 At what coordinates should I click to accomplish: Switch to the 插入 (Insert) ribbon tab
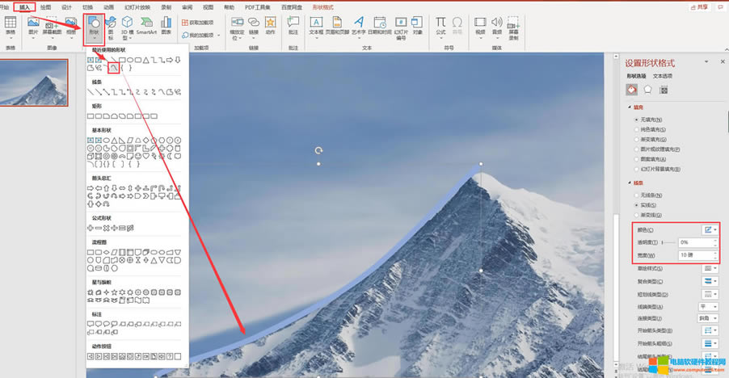(x=25, y=6)
